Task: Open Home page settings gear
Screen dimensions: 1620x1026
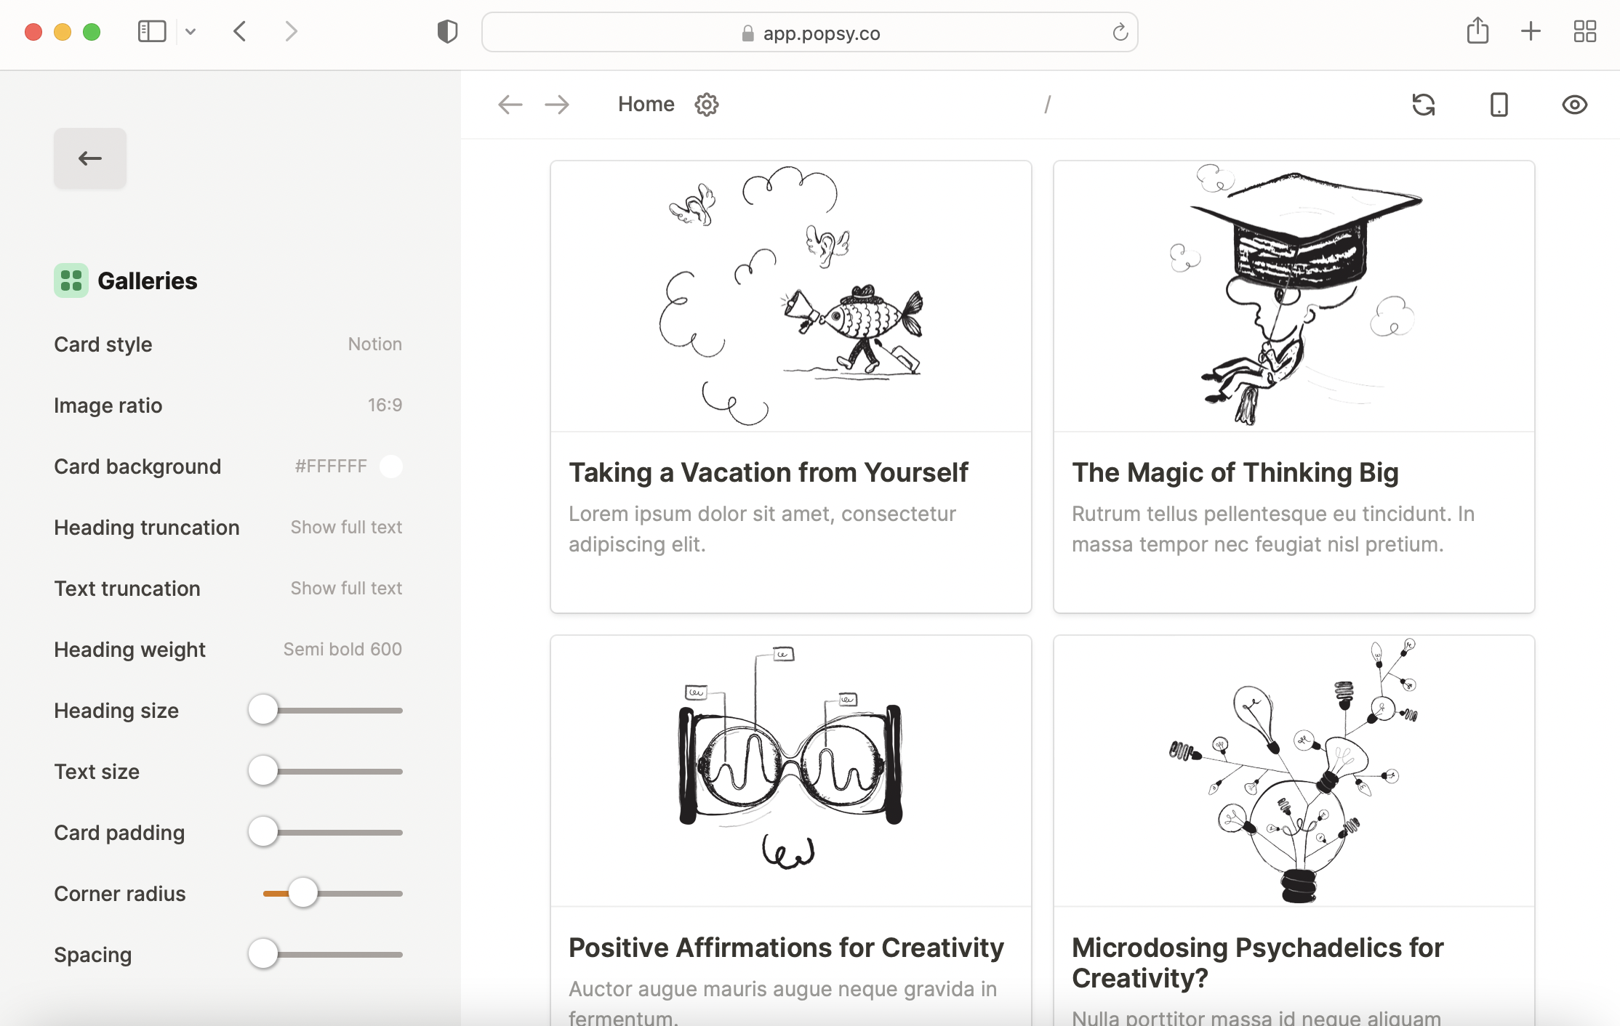Action: 706,105
